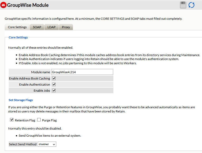The image size is (202, 153).
Task: Toggle the Enable Authentication checkbox
Action: 54,84
